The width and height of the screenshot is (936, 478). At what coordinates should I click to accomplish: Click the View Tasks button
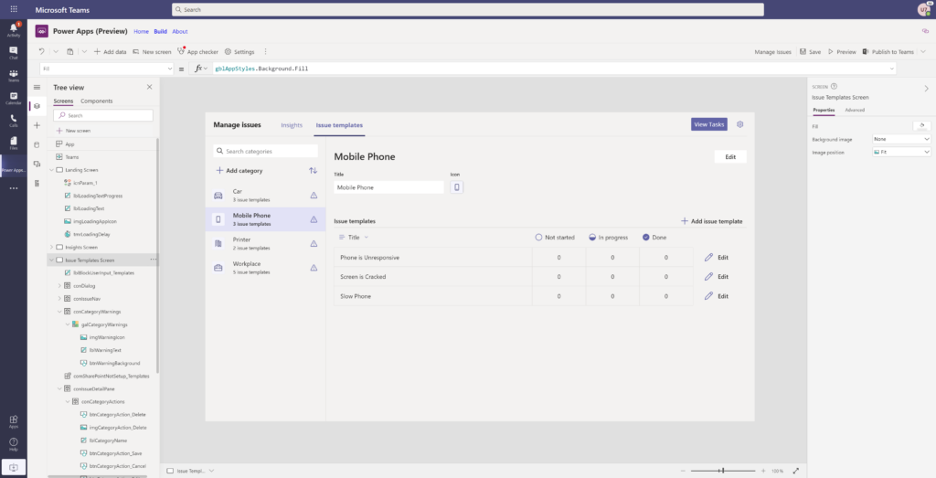tap(709, 124)
